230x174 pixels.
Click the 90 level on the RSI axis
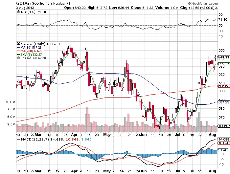tap(220, 14)
